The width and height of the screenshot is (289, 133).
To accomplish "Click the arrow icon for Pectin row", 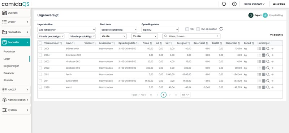I will tap(272, 74).
